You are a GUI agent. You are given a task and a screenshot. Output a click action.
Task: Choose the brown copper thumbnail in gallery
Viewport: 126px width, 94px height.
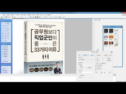point(106,43)
